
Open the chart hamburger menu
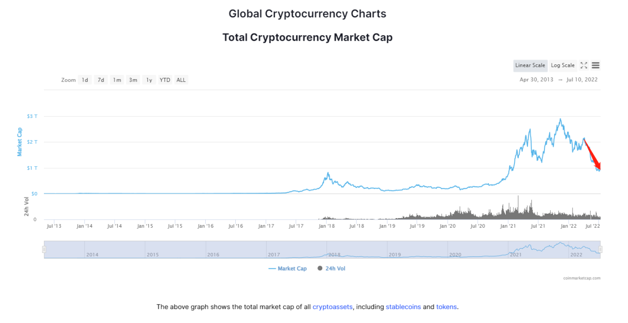coord(596,65)
